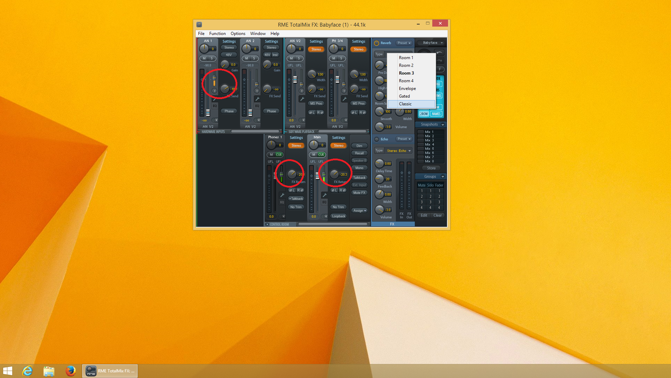The width and height of the screenshot is (671, 378).
Task: Click the Store snapshot button
Action: [431, 168]
